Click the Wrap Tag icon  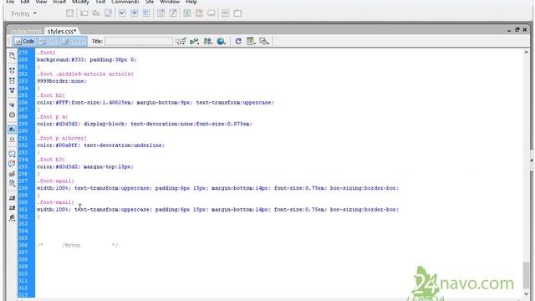point(12,174)
